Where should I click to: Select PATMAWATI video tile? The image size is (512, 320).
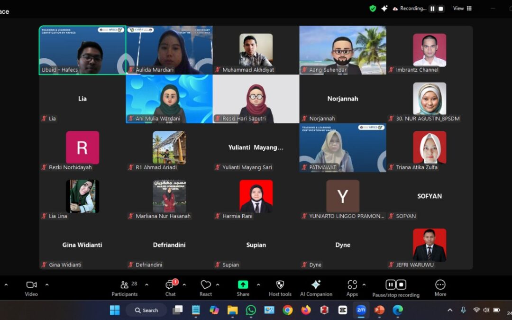pyautogui.click(x=343, y=147)
